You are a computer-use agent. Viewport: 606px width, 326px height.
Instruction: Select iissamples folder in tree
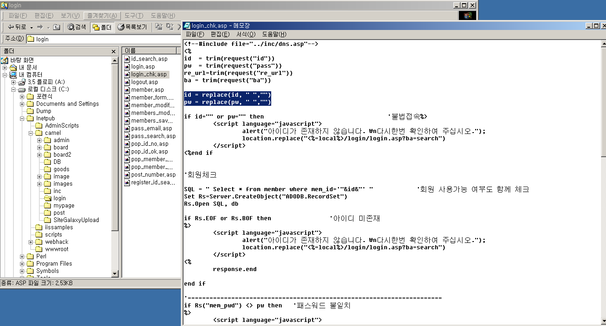[x=59, y=227]
